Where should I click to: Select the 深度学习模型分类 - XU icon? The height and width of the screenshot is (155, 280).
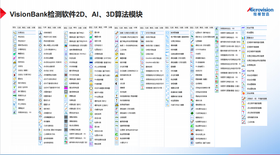217,77
